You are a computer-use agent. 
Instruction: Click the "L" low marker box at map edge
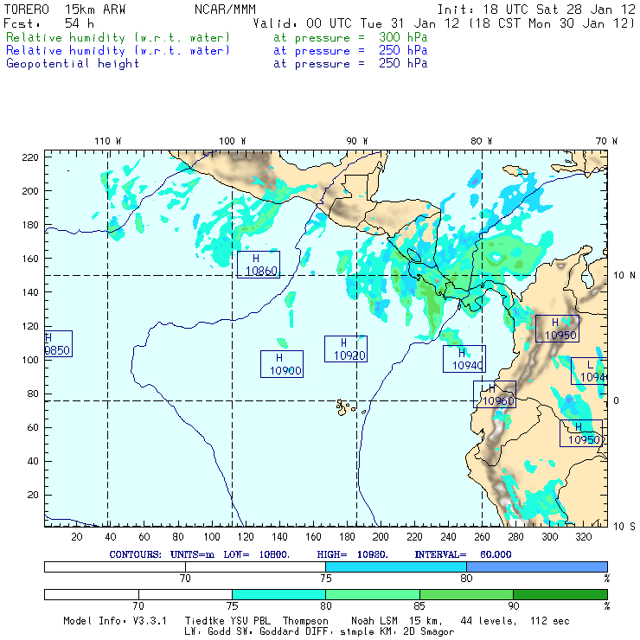(x=589, y=371)
